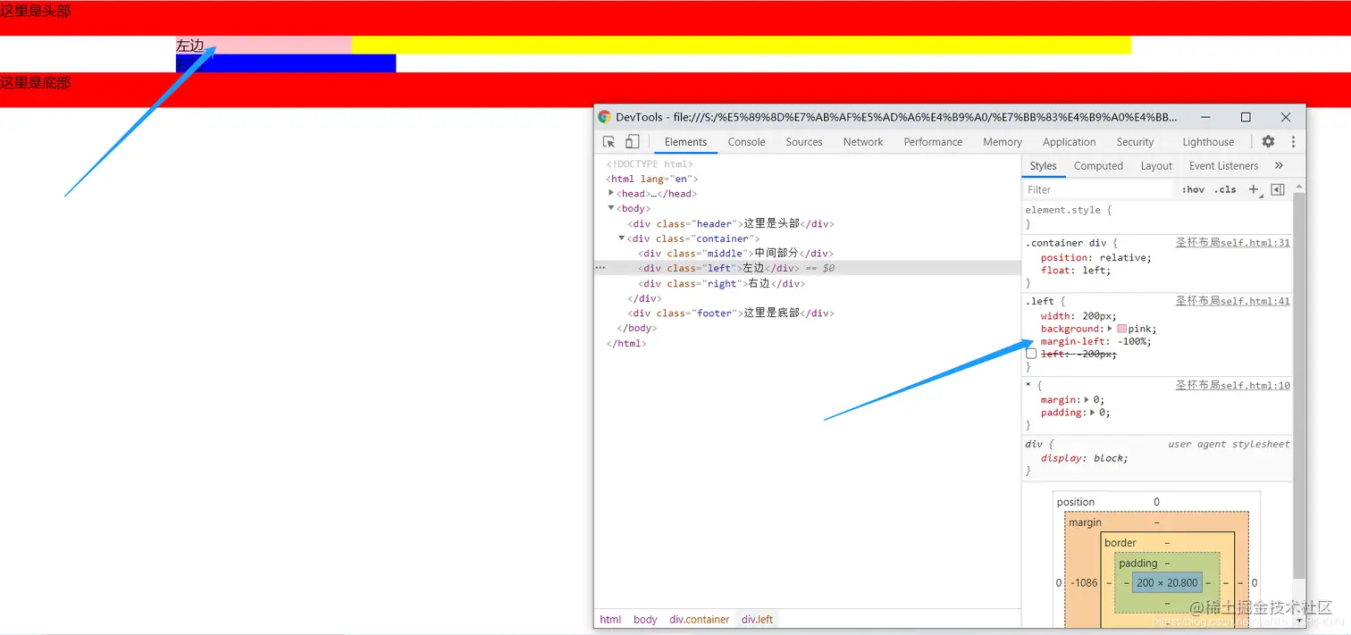Close the DevTools window
Image resolution: width=1351 pixels, height=635 pixels.
point(1286,117)
